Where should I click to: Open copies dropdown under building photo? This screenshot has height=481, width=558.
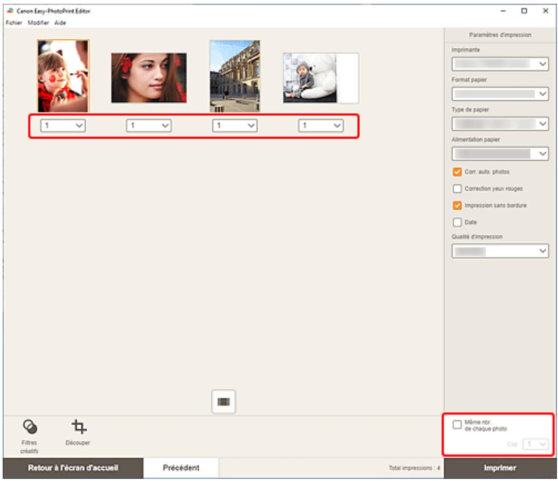[x=235, y=125]
